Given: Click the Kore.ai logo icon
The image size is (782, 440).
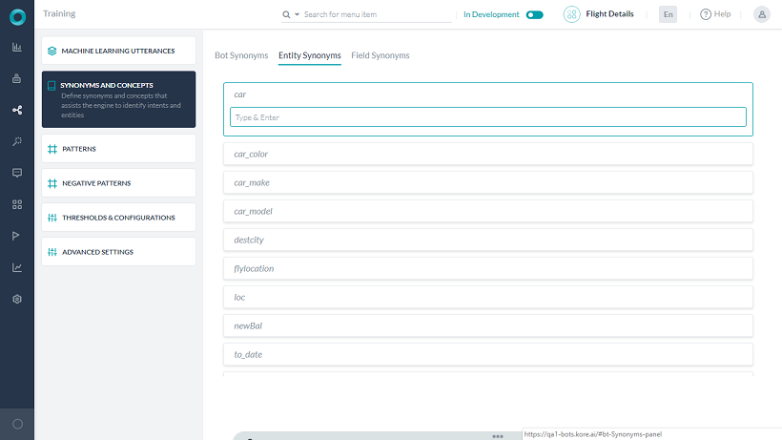Looking at the screenshot, I should [x=17, y=17].
